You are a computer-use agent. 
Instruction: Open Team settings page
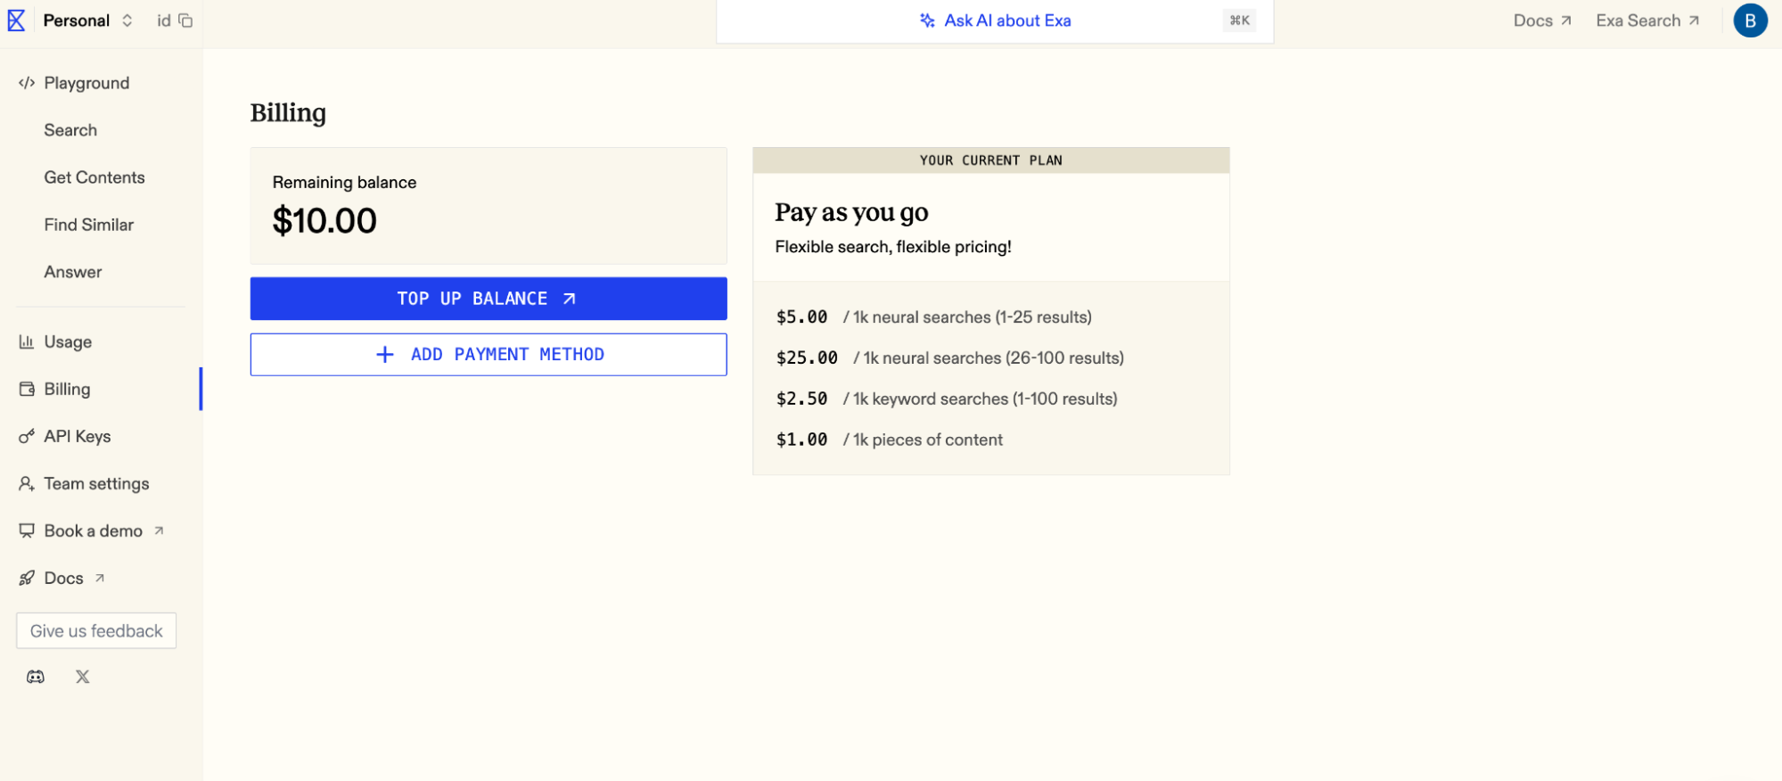coord(96,483)
